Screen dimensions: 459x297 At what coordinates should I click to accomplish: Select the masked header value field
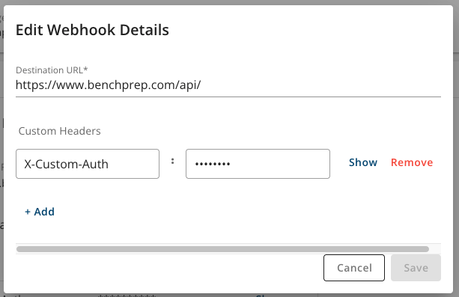click(x=258, y=164)
